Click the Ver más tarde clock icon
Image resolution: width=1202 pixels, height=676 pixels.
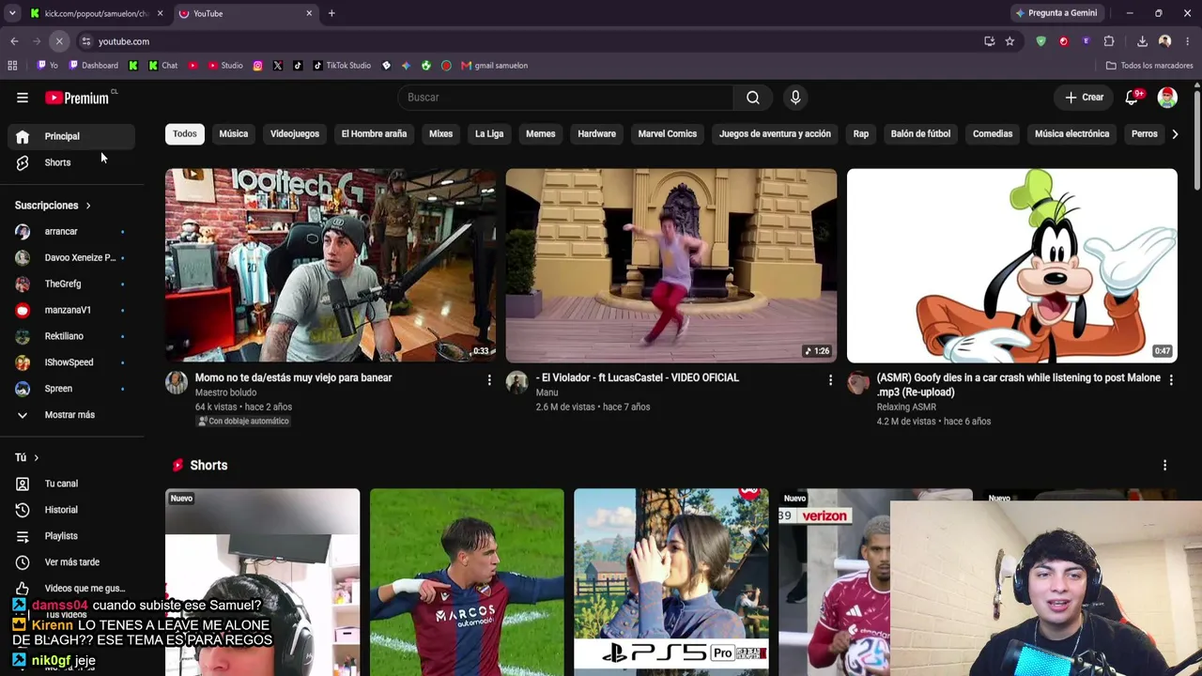click(23, 562)
